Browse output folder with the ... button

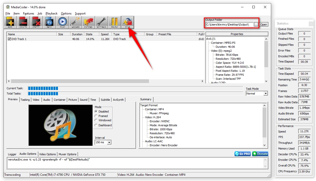coord(256,24)
